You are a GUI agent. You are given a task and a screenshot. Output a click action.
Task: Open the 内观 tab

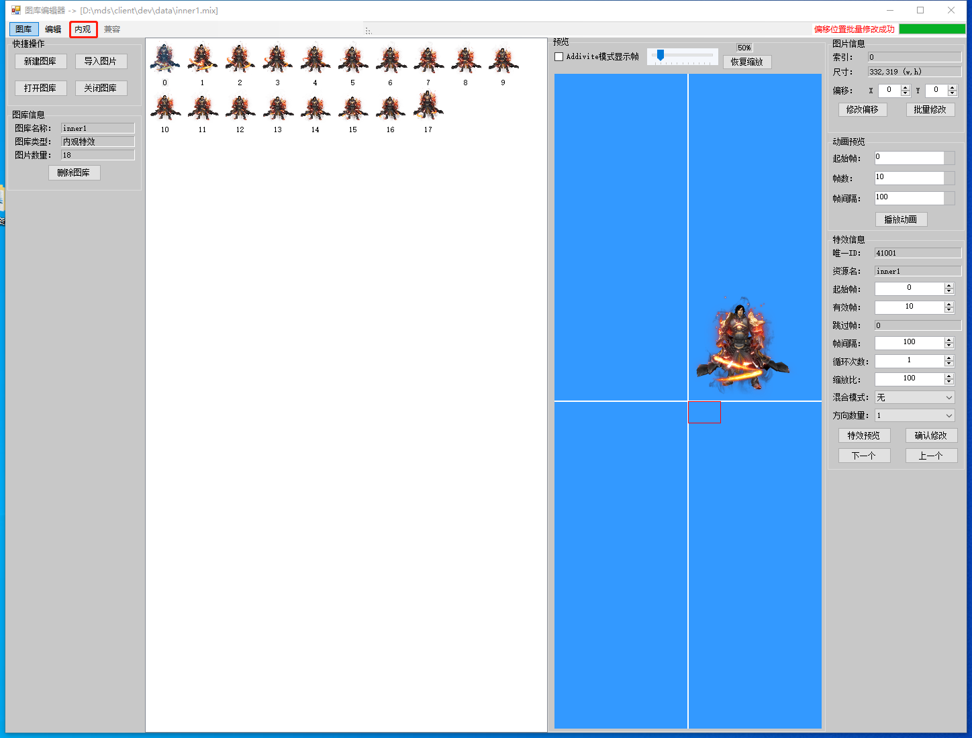[83, 30]
